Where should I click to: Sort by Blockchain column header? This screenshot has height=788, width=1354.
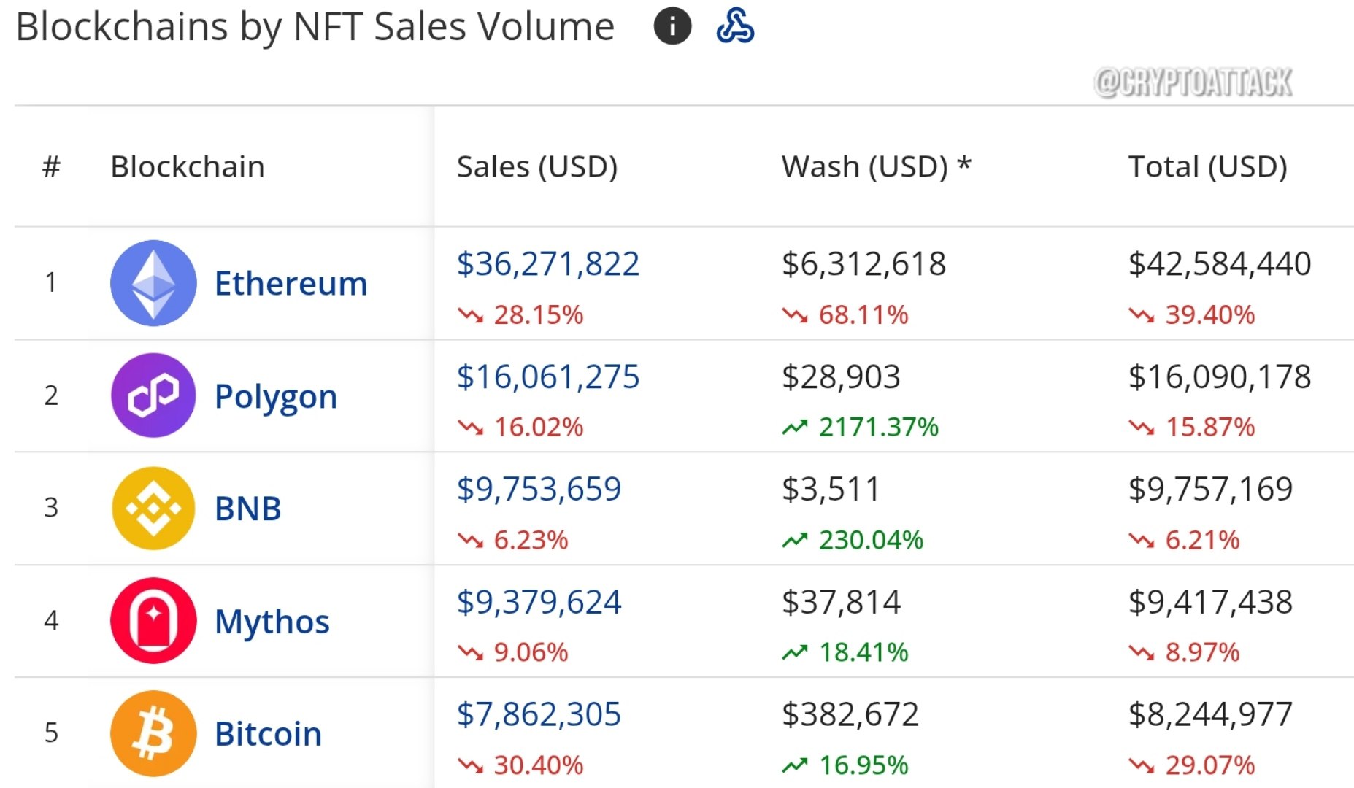188,167
